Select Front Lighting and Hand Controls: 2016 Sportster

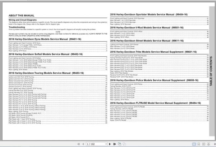[x=159, y=18]
